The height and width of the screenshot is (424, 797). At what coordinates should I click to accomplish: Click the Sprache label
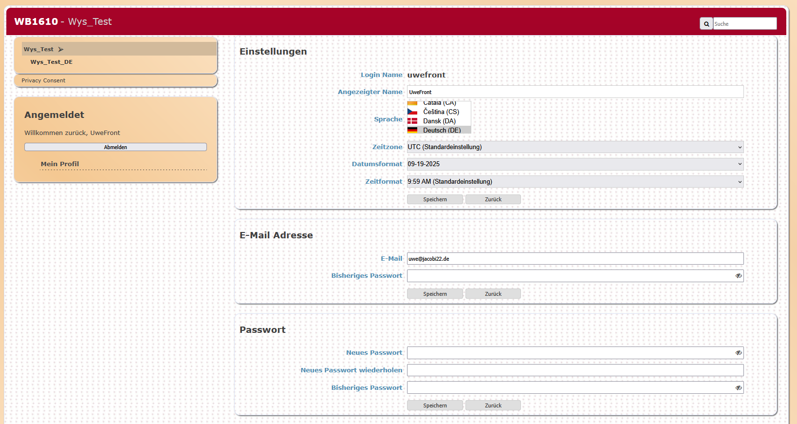[x=388, y=119]
